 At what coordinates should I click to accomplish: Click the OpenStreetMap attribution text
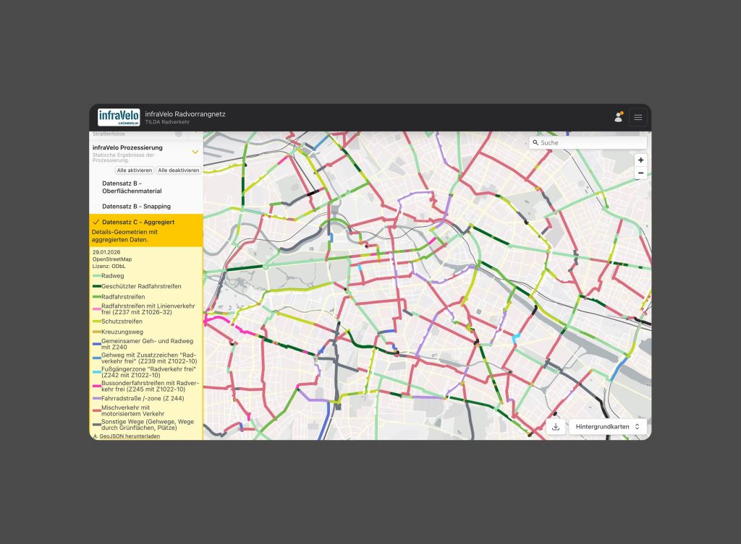112,259
